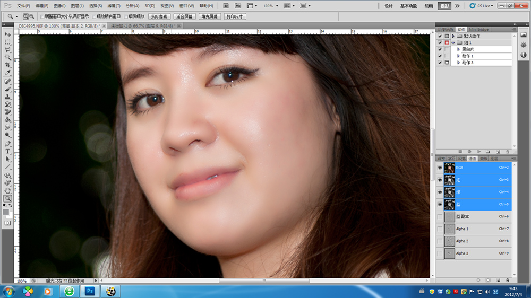Switch to the 历史记录 panel tab
Screen dimensions: 531x298
[446, 29]
